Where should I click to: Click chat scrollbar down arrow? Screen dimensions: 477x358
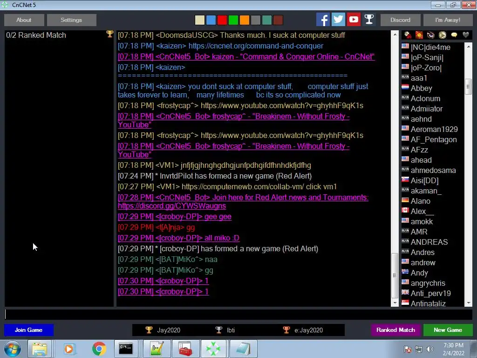[395, 303]
